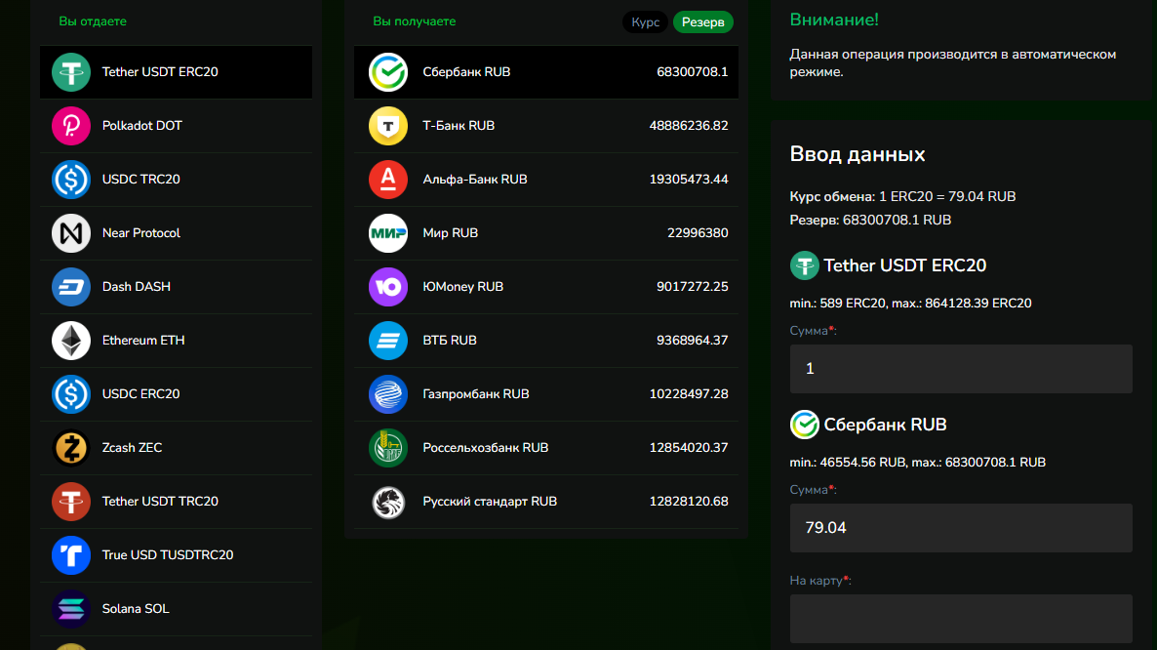Choose Газпромбанк RUB row

pyautogui.click(x=476, y=394)
